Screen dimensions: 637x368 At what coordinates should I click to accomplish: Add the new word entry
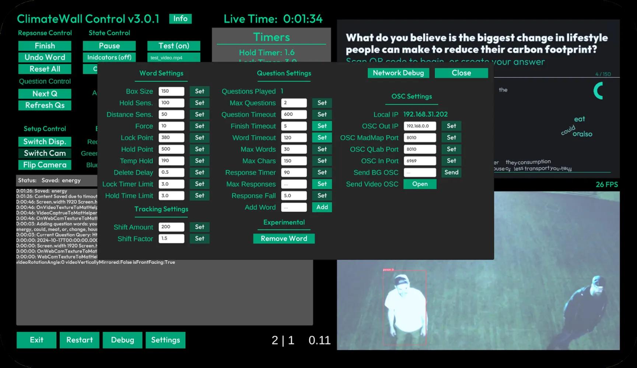coord(322,207)
